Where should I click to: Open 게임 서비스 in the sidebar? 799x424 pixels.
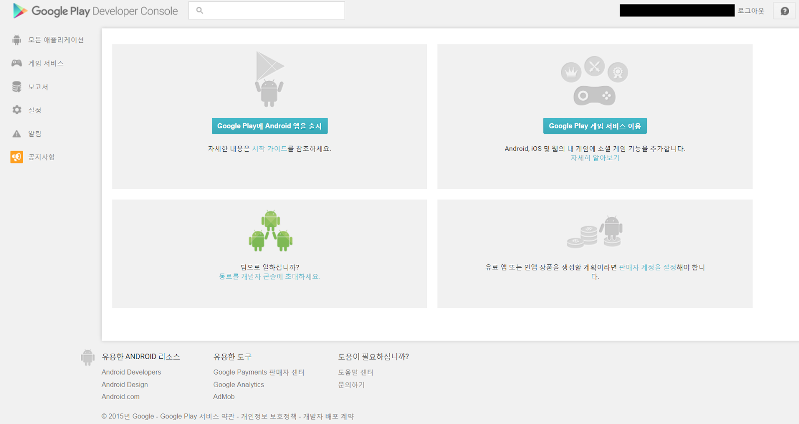(x=46, y=63)
